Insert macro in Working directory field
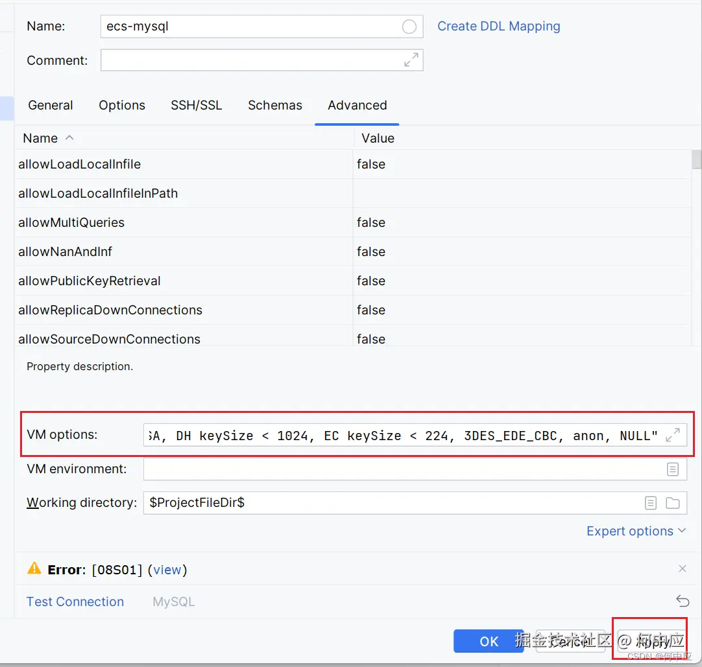Viewport: 702px width, 667px height. 651,503
